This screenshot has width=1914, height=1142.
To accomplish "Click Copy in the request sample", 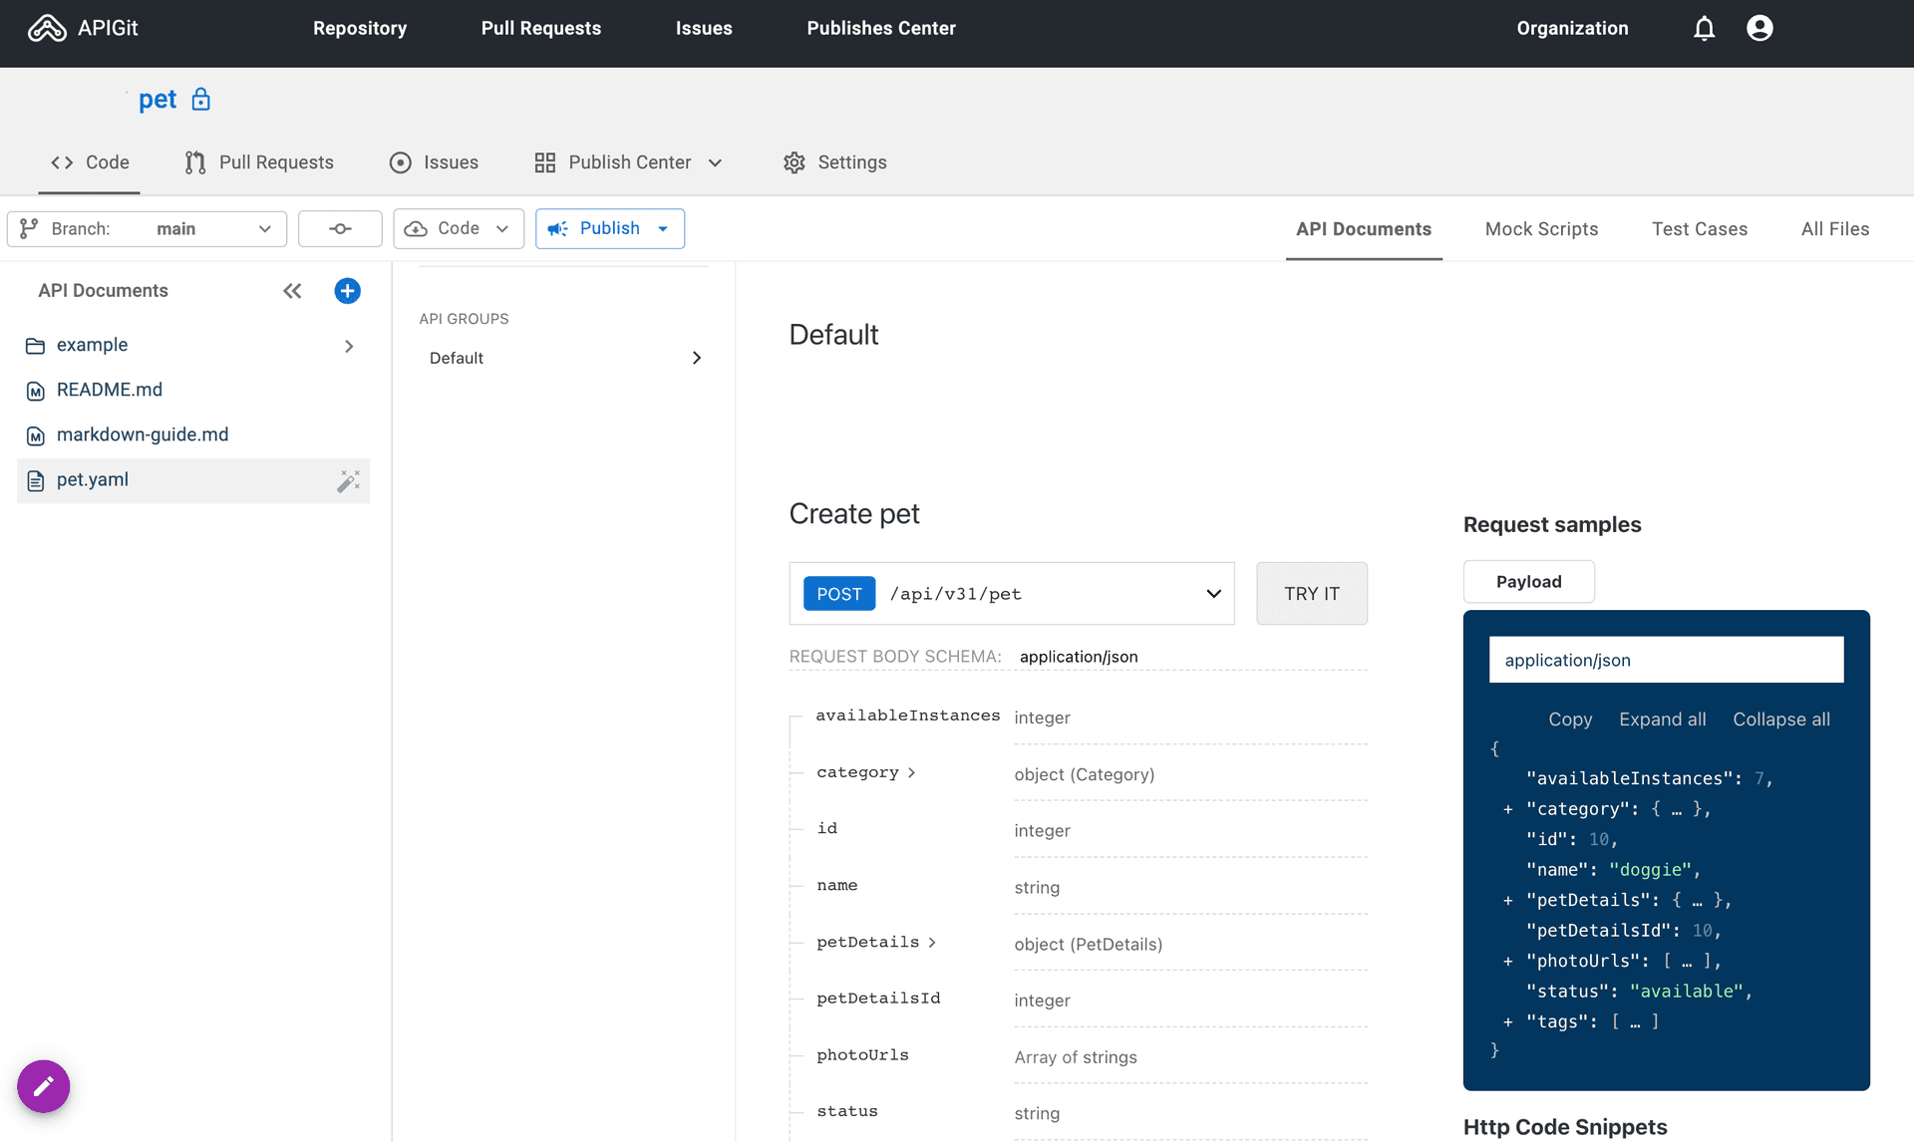I will (x=1569, y=719).
